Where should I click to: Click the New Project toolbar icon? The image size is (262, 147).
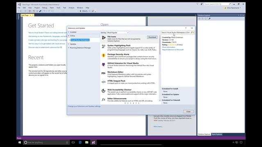click(29, 11)
